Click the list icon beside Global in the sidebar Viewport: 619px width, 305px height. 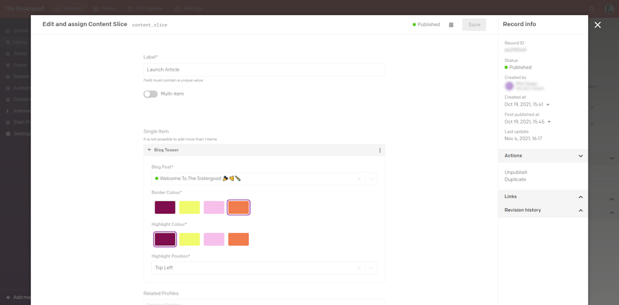tap(8, 31)
